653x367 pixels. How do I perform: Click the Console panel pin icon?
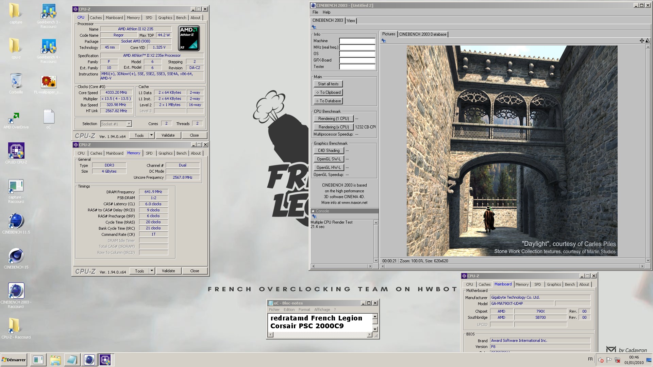314,216
